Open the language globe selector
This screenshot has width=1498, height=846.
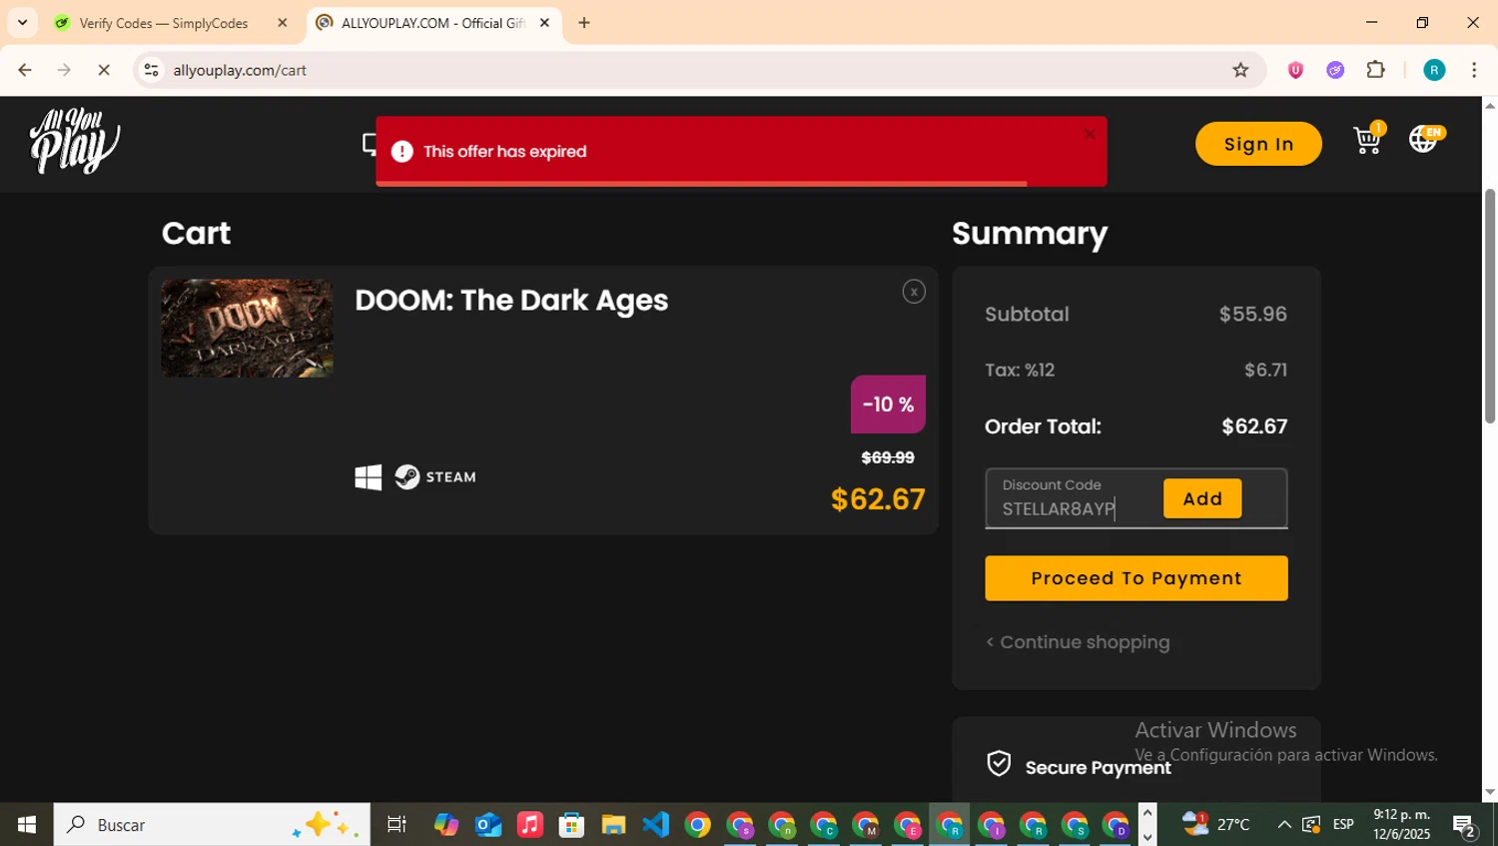(x=1425, y=139)
